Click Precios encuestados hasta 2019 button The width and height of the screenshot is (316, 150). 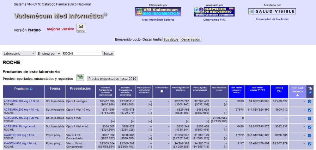click(112, 79)
